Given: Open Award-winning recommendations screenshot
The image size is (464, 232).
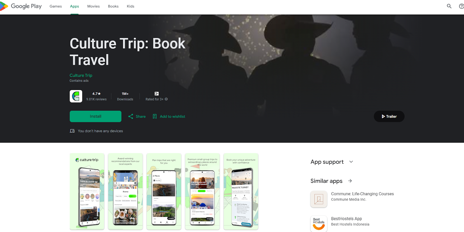Looking at the screenshot, I should [x=125, y=192].
